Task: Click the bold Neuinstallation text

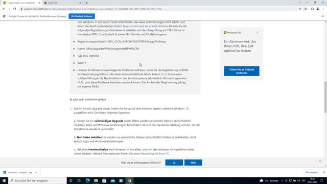Action: point(98,150)
